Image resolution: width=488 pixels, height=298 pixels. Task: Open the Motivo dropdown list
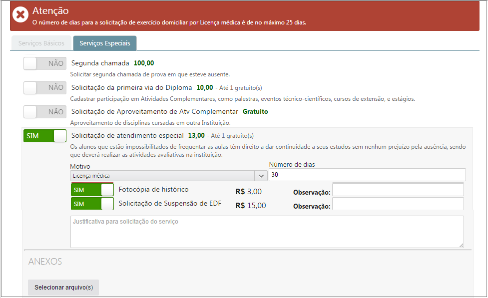(167, 176)
